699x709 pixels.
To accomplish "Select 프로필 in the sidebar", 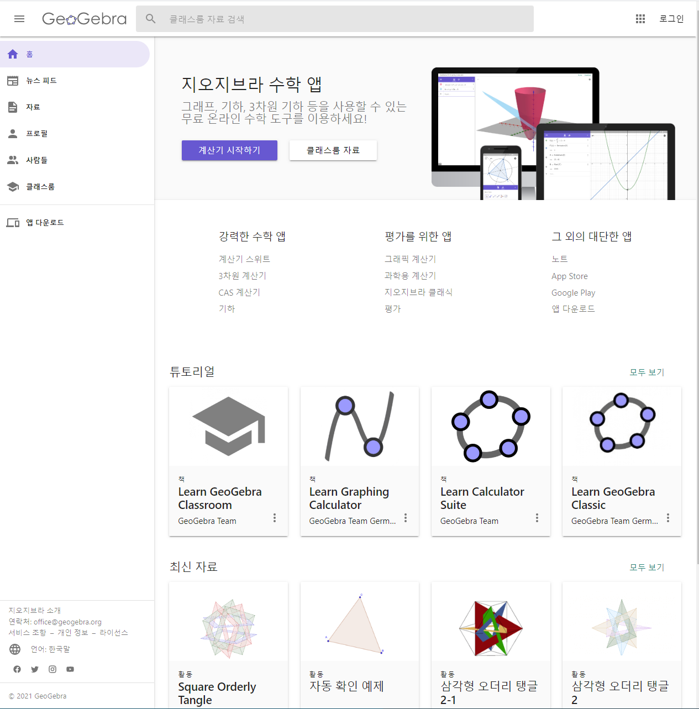I will pos(75,134).
